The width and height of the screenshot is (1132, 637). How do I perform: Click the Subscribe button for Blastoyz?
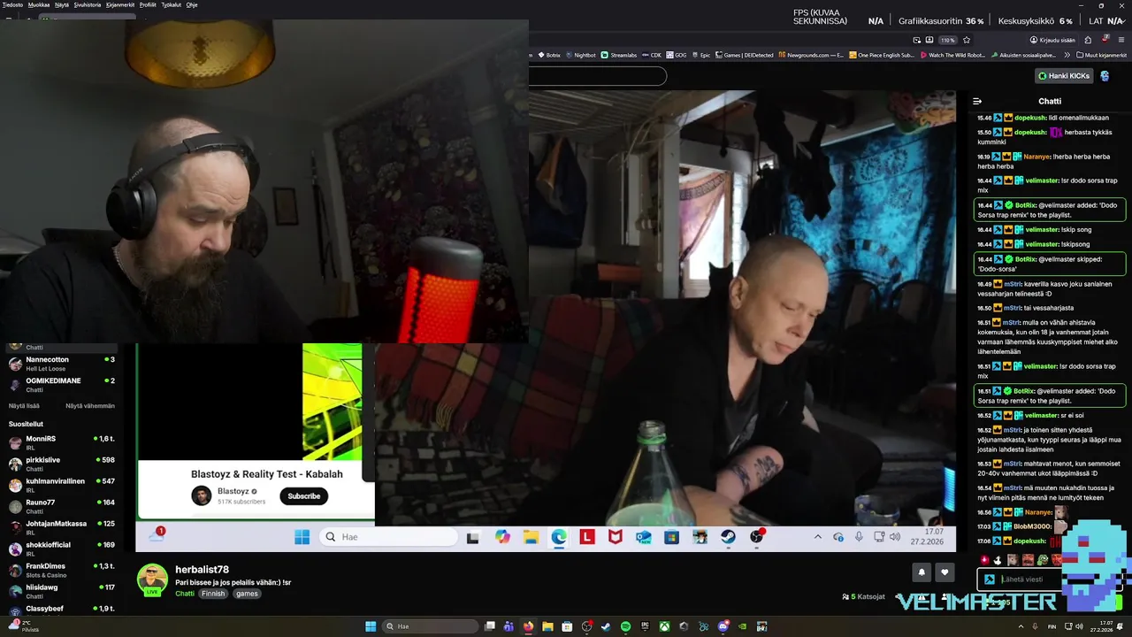coord(303,495)
